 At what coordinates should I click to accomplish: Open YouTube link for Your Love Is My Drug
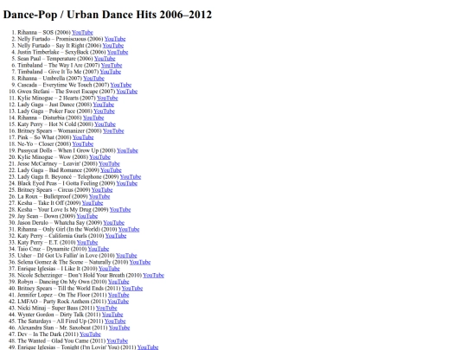tap(120, 209)
